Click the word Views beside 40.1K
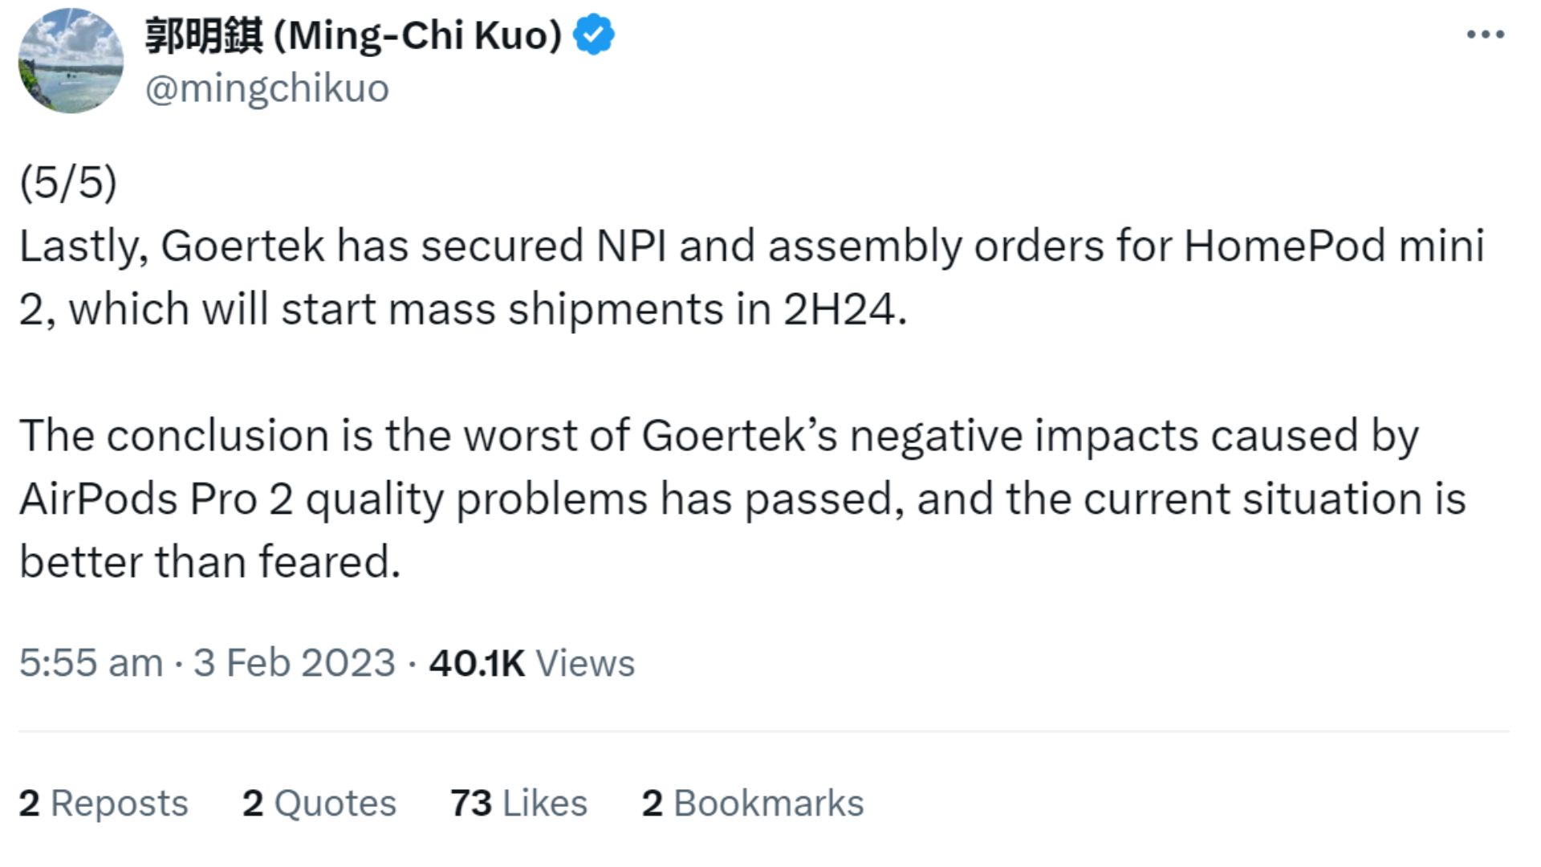 pos(584,663)
